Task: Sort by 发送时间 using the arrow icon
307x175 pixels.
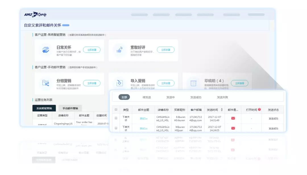Action: point(222,110)
